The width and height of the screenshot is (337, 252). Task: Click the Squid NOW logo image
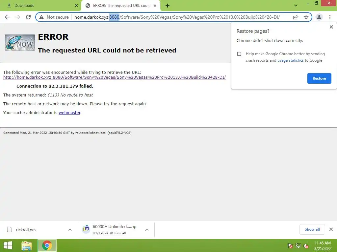20,43
